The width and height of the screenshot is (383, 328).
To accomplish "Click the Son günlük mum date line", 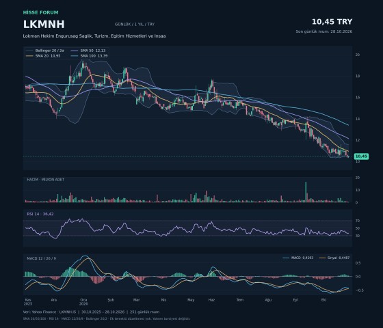I will coord(324,31).
